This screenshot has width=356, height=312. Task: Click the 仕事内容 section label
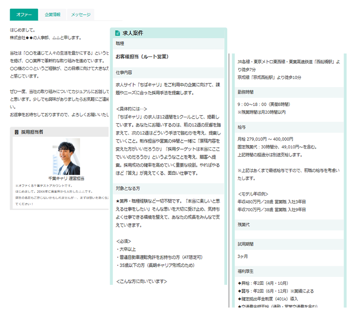click(x=124, y=73)
